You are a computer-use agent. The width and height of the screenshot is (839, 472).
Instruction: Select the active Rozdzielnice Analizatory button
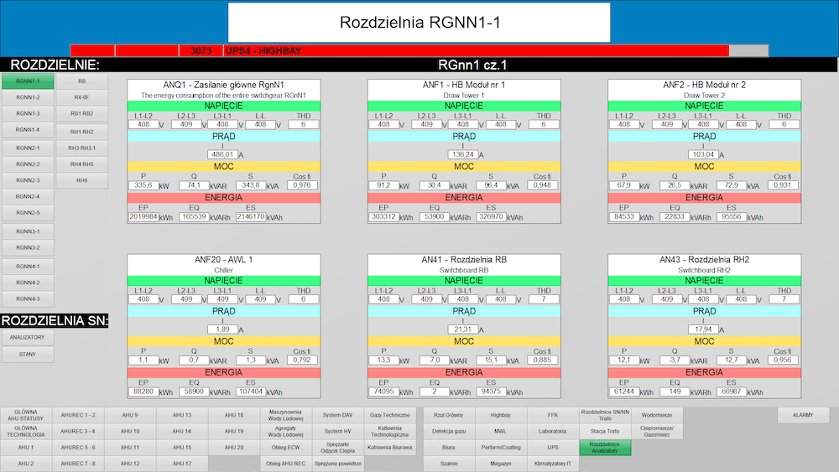(x=605, y=447)
